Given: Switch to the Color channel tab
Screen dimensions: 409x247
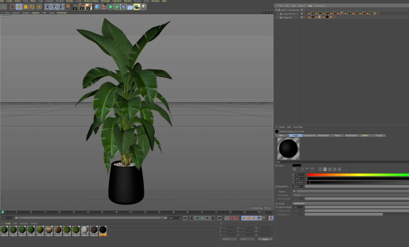Looking at the screenshot, I should 296,135.
